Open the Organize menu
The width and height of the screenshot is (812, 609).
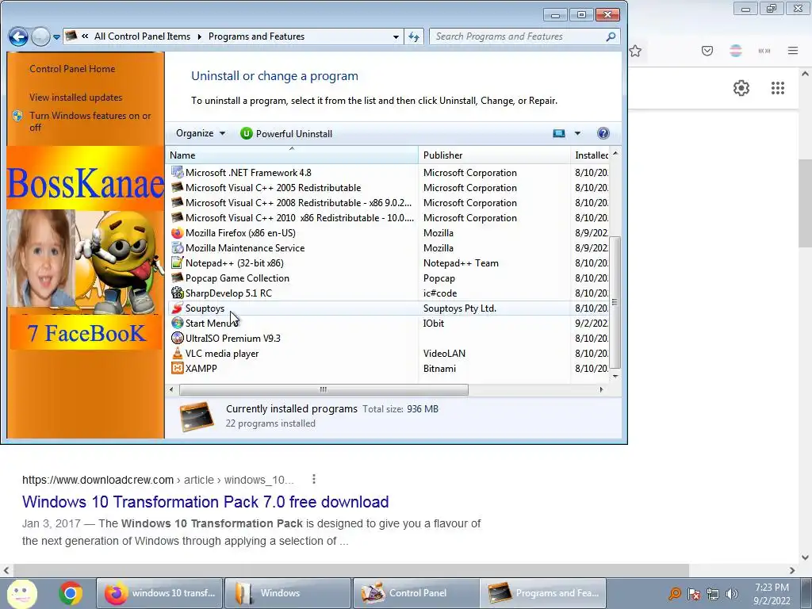(201, 133)
